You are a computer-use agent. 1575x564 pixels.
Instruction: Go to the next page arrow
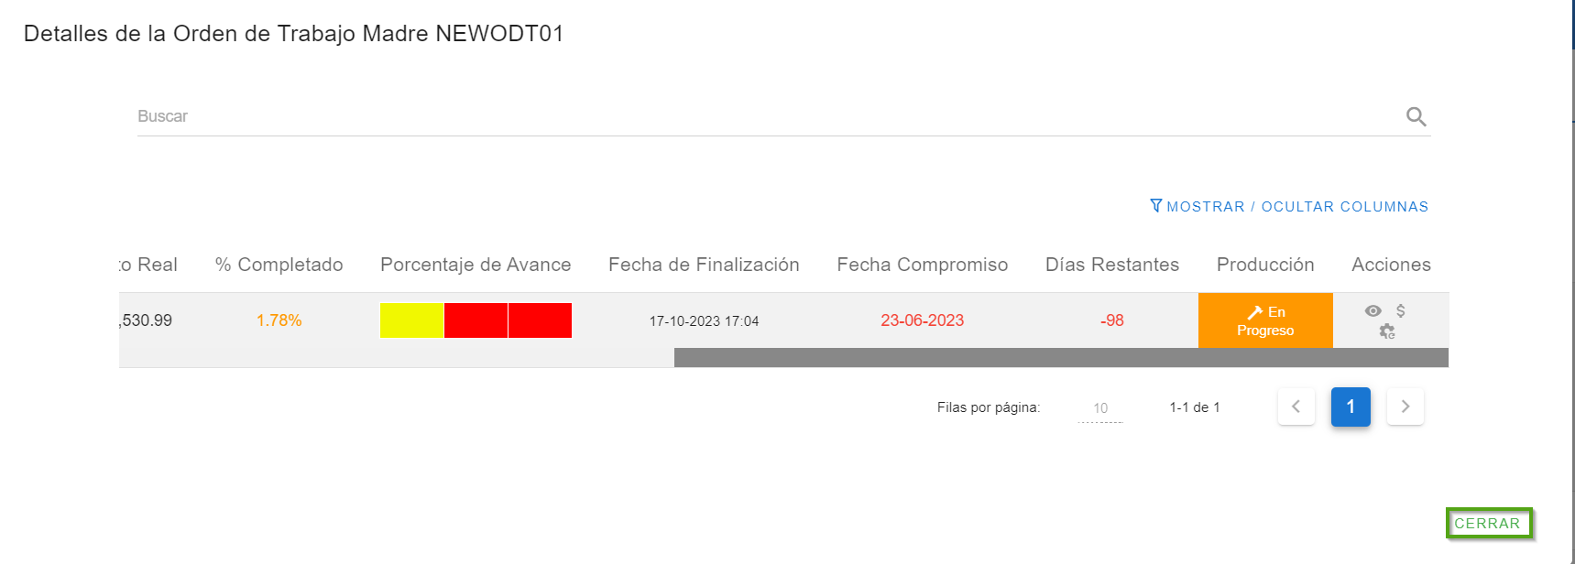(1405, 407)
